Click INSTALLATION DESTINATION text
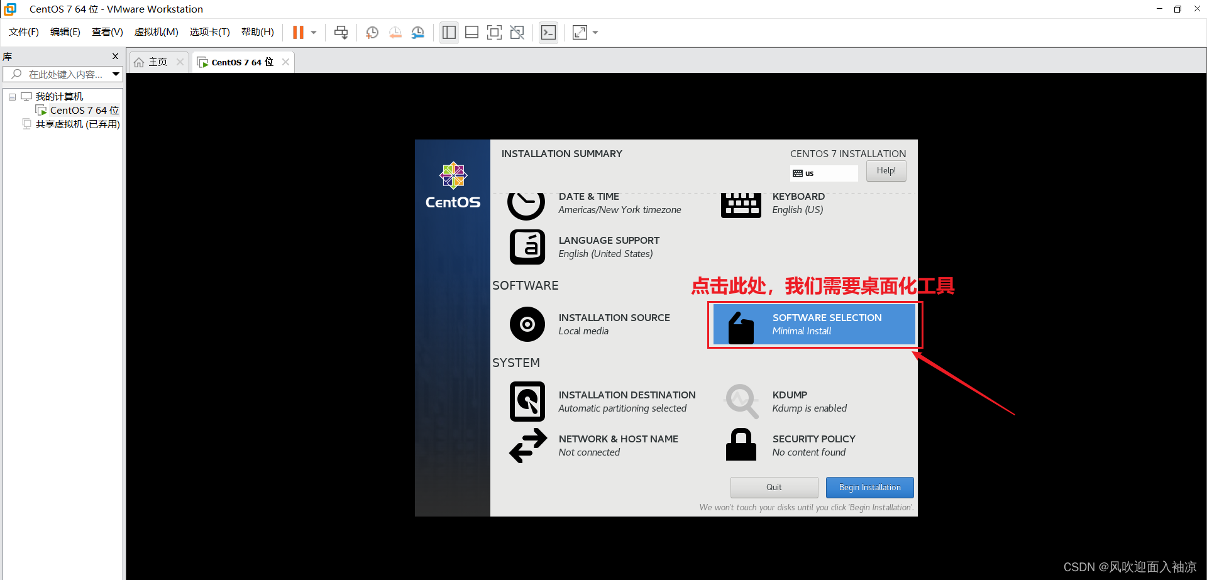 [x=627, y=395]
